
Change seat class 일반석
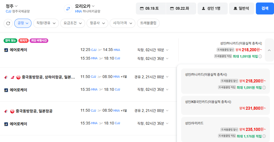point(242,8)
